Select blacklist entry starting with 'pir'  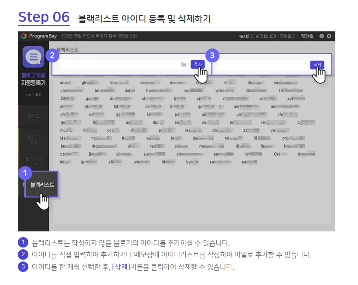point(124,154)
